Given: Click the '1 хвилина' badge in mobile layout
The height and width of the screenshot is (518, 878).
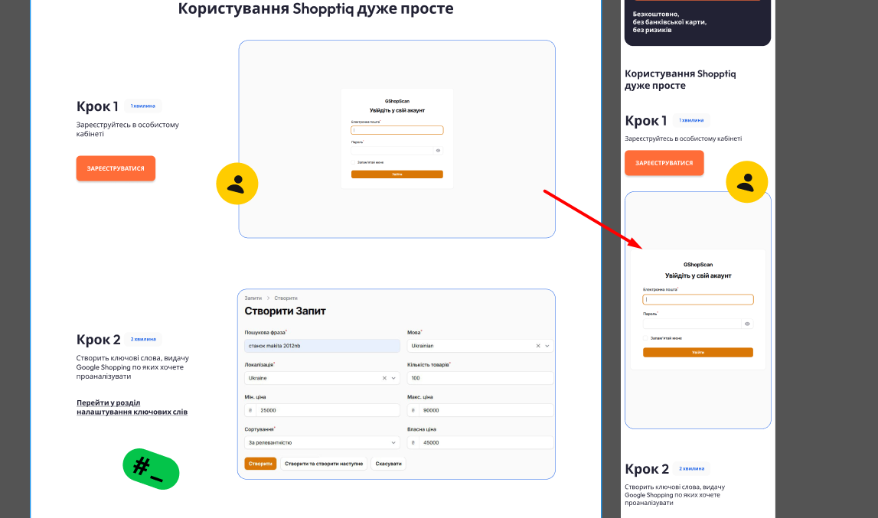Looking at the screenshot, I should point(691,120).
